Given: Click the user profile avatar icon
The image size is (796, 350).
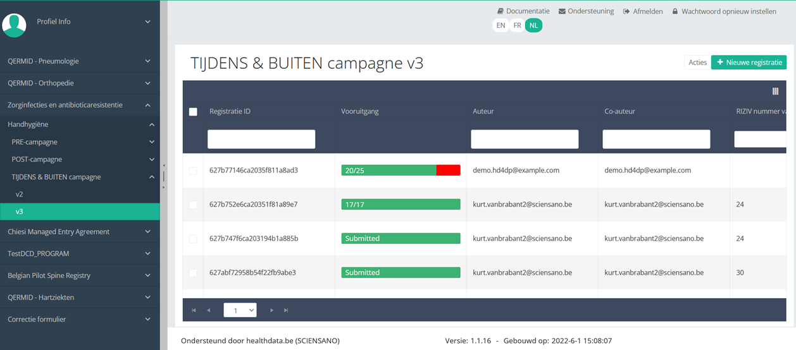Looking at the screenshot, I should 14,25.
